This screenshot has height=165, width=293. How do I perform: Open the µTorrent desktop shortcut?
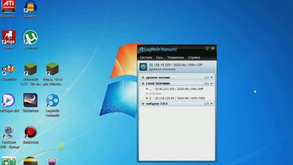31,40
